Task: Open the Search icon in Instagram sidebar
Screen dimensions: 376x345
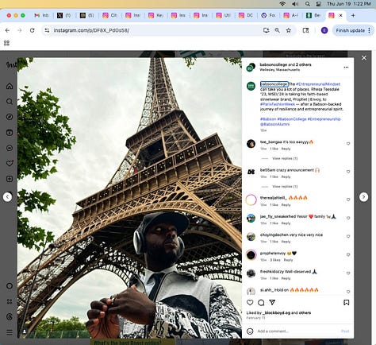Action: [x=10, y=102]
